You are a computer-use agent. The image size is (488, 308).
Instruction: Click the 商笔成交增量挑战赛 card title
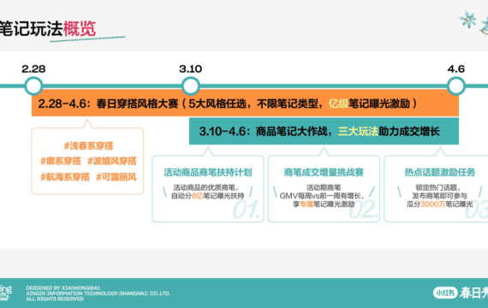pos(324,172)
